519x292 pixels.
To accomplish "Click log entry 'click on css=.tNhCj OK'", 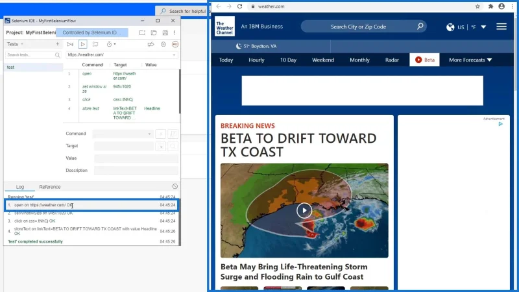I will tap(35, 221).
